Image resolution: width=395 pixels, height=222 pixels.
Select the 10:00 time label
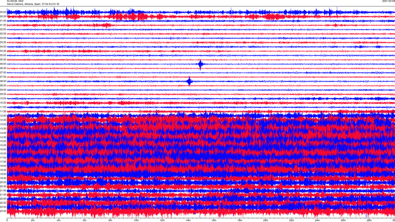coord(3,98)
